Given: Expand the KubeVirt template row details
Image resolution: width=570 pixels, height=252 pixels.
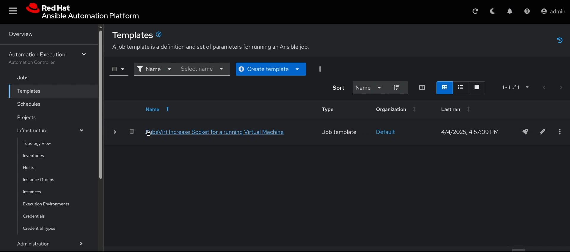Looking at the screenshot, I should click(115, 132).
